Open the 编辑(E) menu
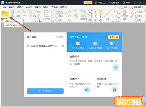The height and width of the screenshot is (107, 146). [x=11, y=7]
